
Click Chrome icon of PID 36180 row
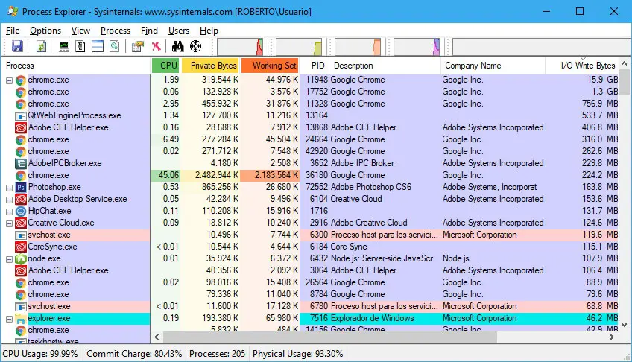click(21, 176)
